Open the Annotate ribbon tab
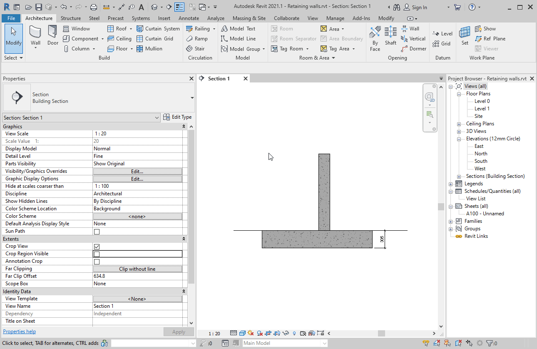This screenshot has height=349, width=537. tap(189, 18)
